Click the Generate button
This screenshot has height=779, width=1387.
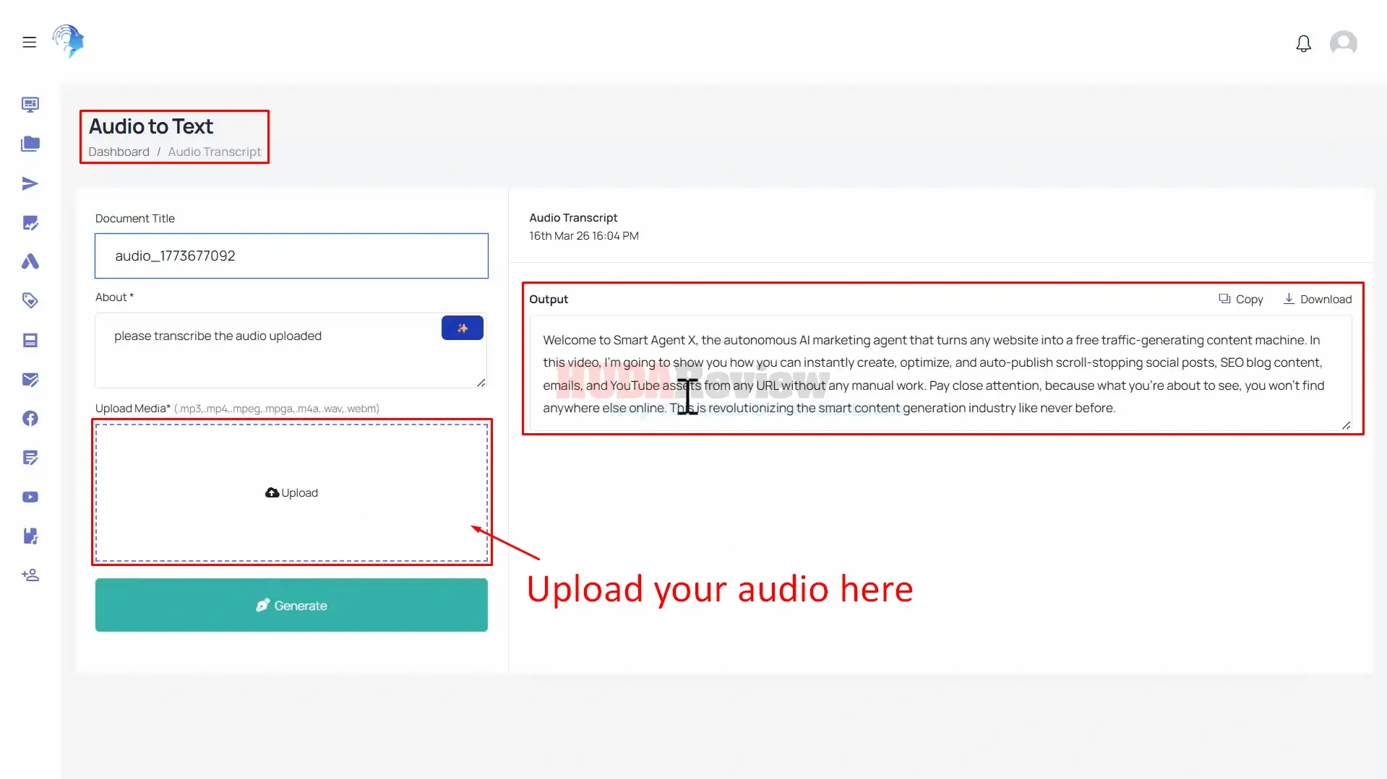[291, 605]
